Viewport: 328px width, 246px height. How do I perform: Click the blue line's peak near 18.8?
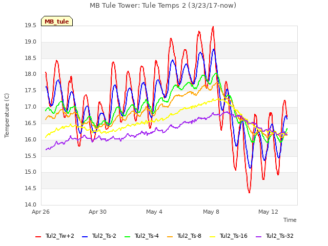pyautogui.click(x=214, y=49)
